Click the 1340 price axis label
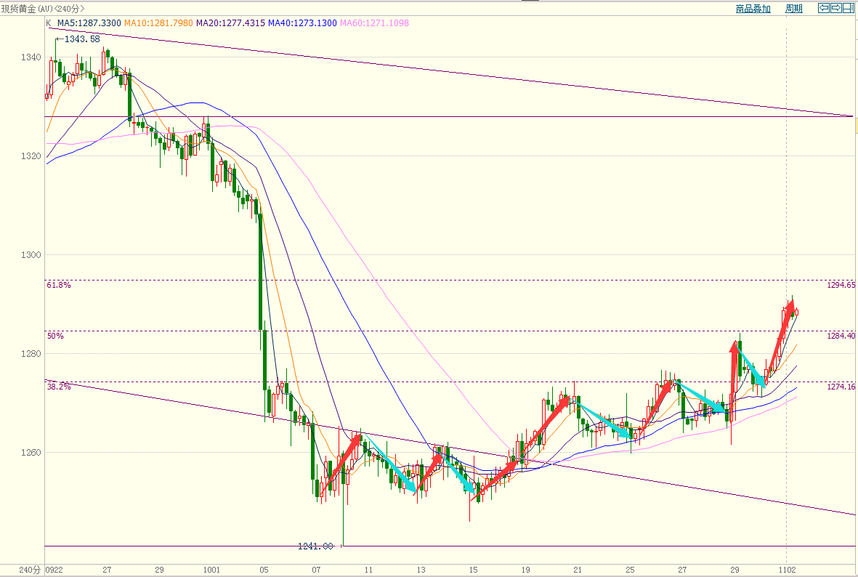 [31, 57]
